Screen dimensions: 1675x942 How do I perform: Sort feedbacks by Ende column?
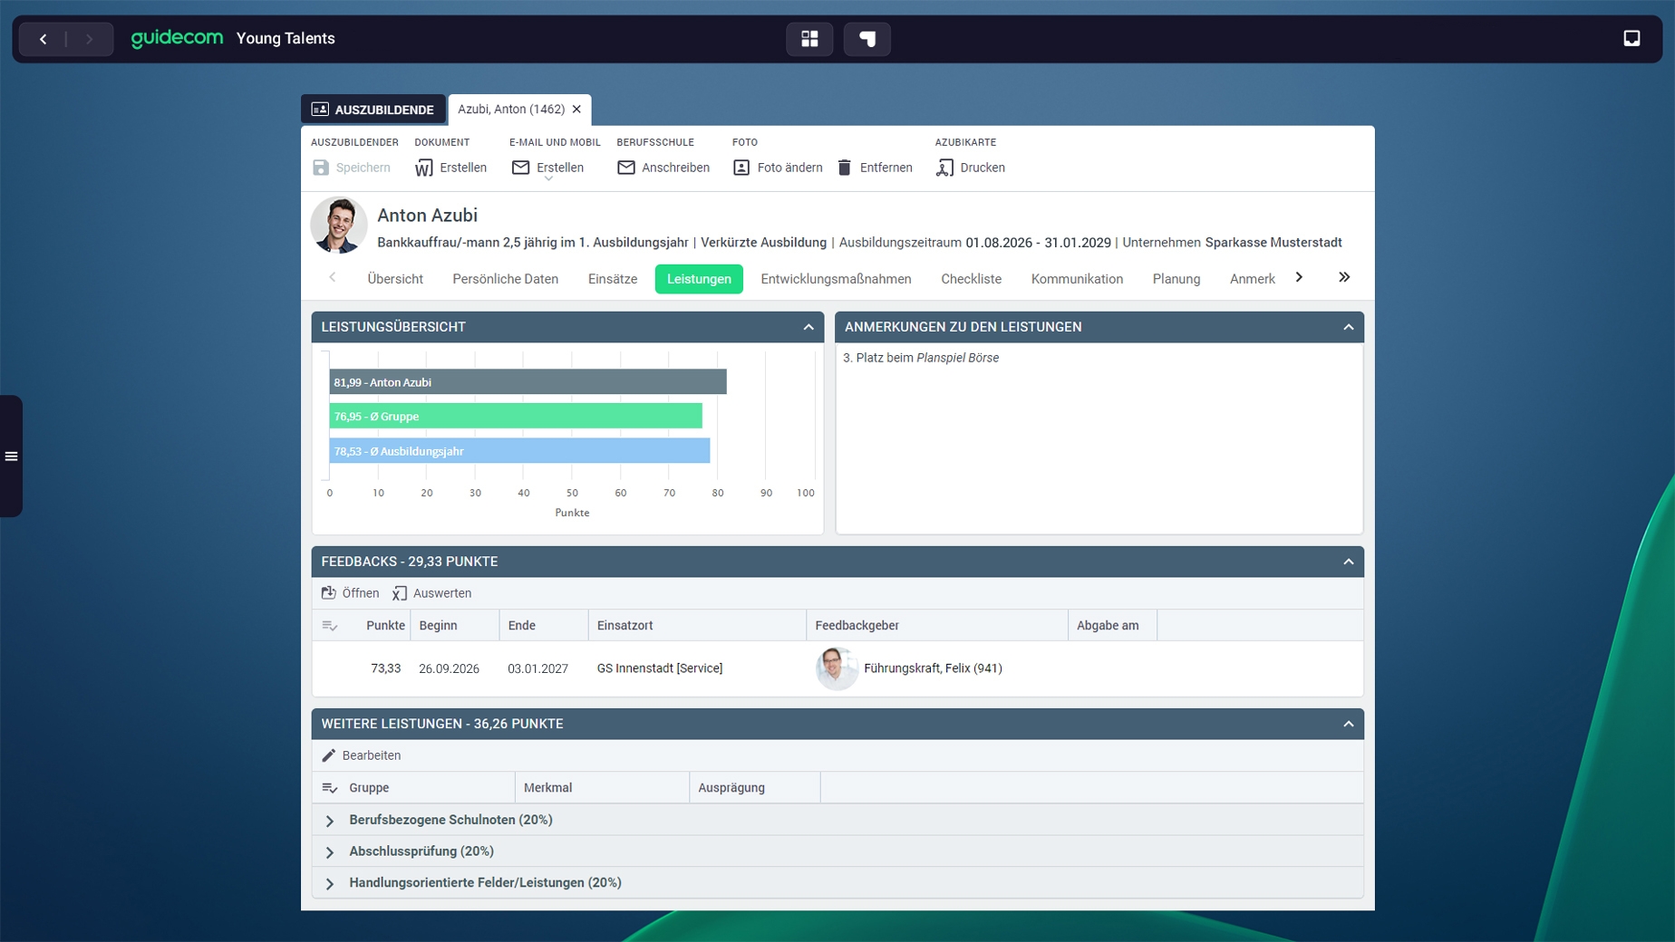pos(544,625)
